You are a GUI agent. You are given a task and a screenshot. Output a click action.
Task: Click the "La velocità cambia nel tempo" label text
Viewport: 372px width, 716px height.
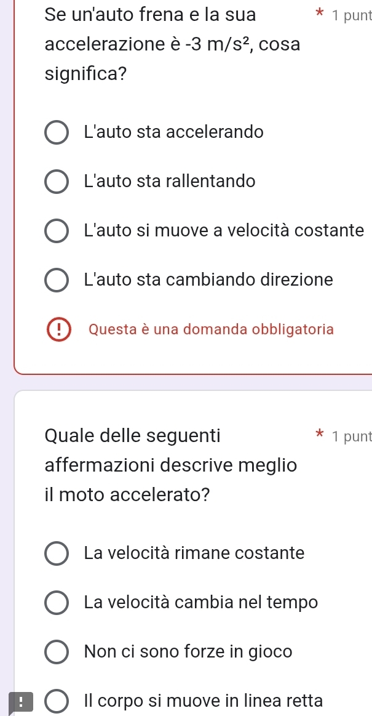coord(201,602)
